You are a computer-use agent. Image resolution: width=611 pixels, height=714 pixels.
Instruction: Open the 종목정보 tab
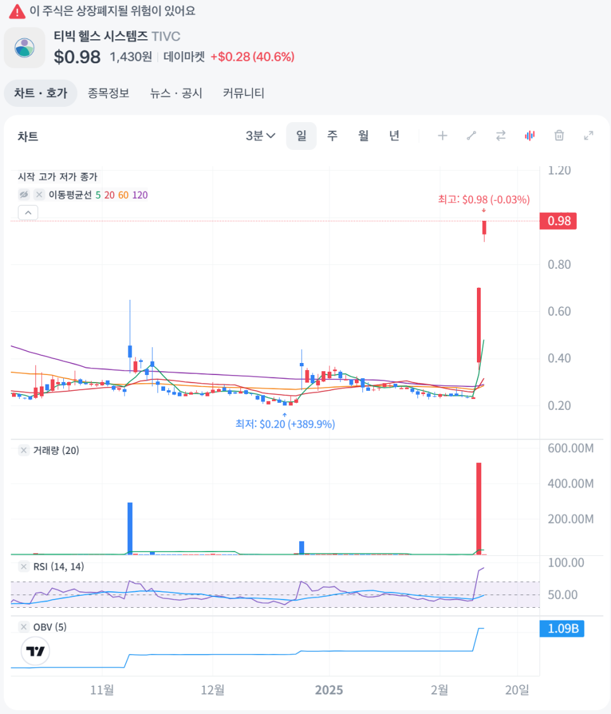(108, 94)
